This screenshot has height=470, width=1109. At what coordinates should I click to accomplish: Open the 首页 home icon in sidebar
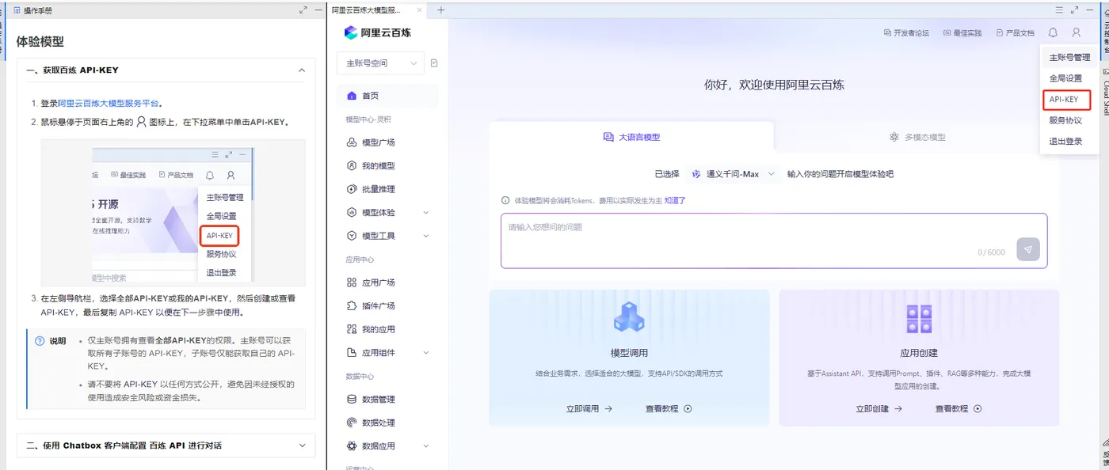click(352, 96)
